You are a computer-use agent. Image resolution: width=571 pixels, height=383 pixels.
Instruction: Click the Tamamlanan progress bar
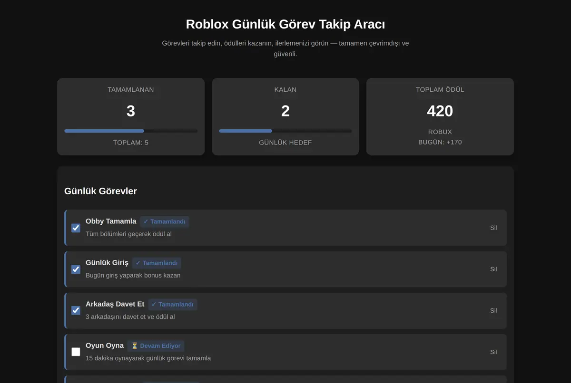(131, 131)
